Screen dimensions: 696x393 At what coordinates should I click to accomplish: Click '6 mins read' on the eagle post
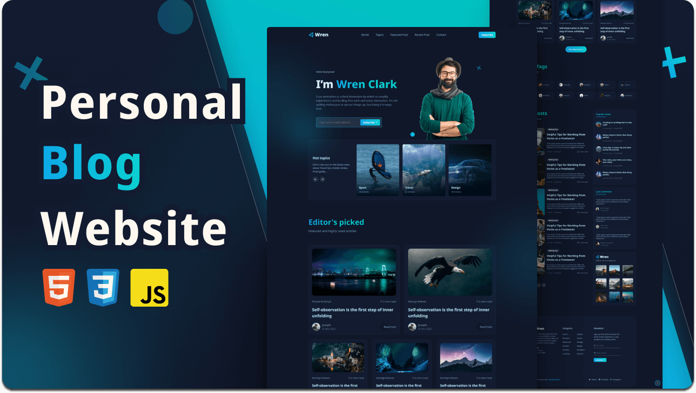tap(484, 301)
